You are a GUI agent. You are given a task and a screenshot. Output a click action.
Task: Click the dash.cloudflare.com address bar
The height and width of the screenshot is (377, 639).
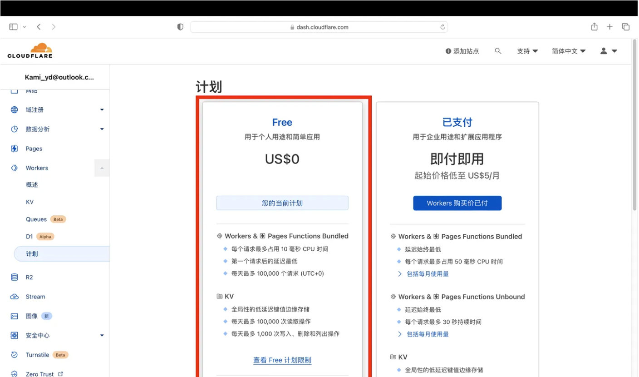pos(319,27)
